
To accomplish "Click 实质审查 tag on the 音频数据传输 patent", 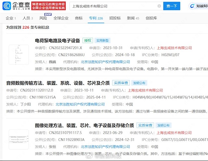I will (121, 83).
